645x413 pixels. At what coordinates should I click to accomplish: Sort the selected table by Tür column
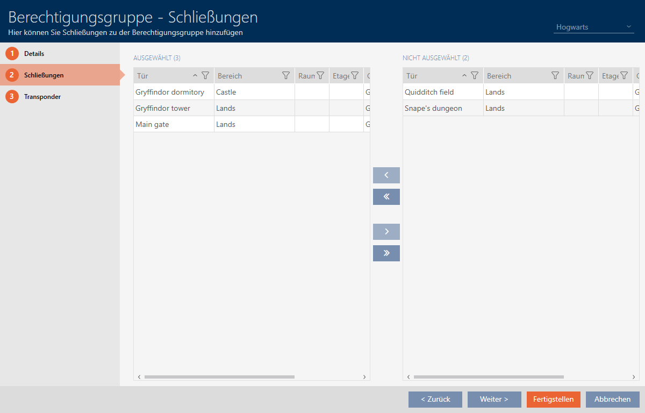(161, 76)
